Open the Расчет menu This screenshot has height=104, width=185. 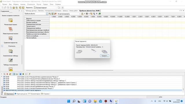pyautogui.click(x=39, y=4)
